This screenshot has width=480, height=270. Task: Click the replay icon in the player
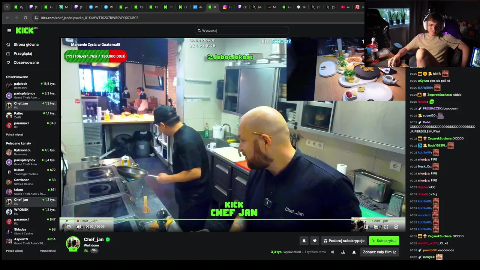click(x=69, y=226)
